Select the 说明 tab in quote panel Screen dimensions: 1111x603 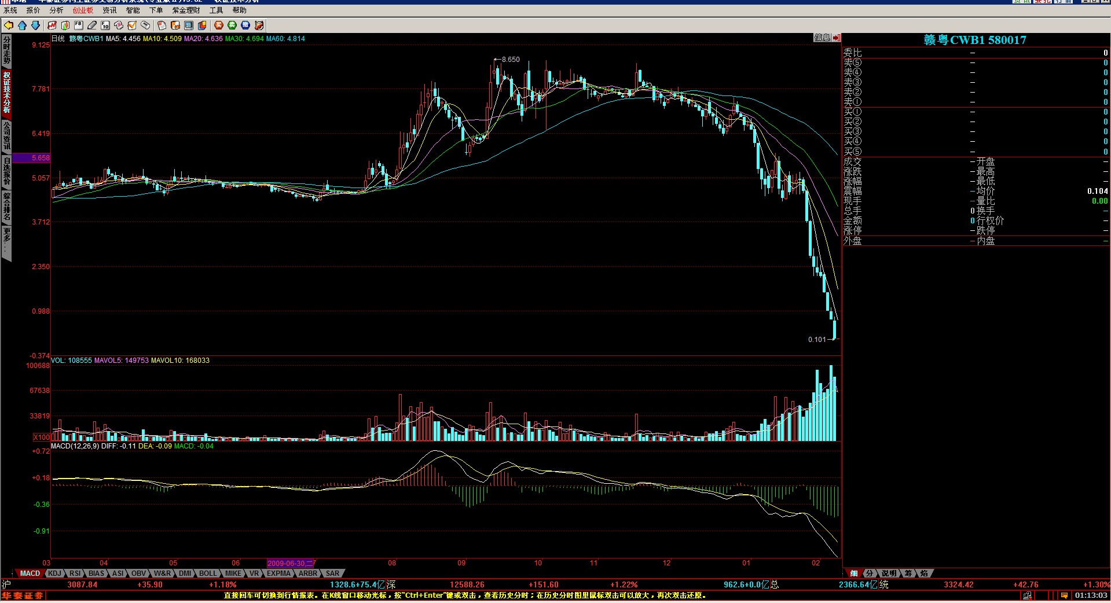tap(889, 573)
